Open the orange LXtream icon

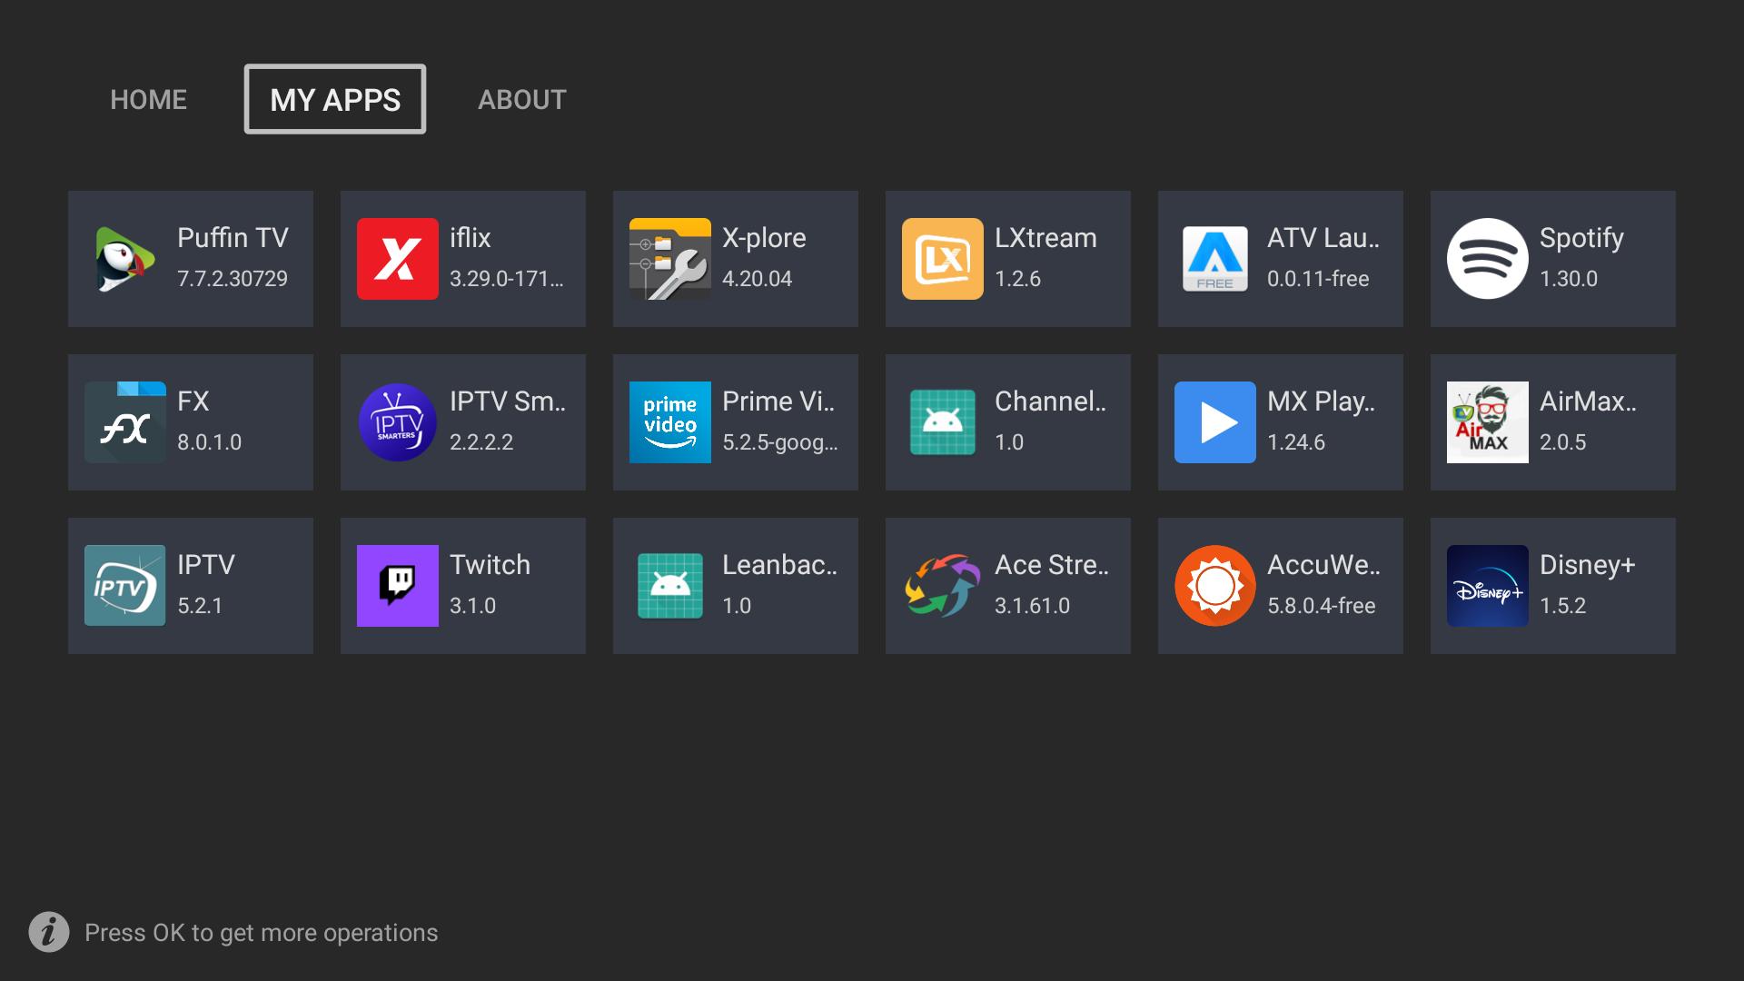[942, 259]
